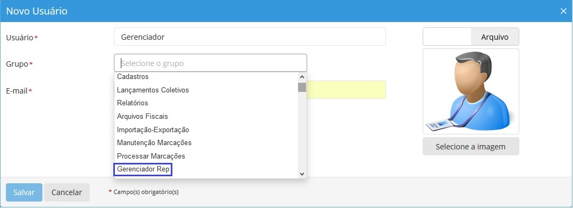
Task: Click the Arquivo browse button
Action: (x=495, y=37)
